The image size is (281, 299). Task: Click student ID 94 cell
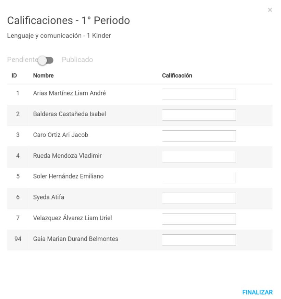pos(18,239)
